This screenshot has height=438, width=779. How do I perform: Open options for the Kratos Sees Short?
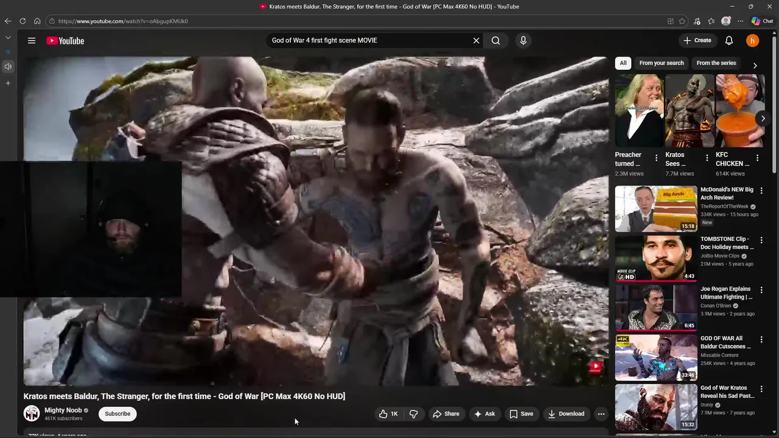point(707,158)
